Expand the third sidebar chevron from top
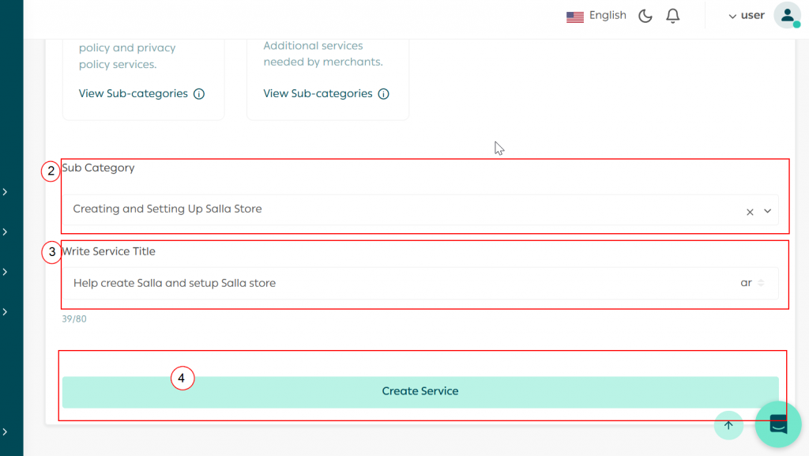This screenshot has height=456, width=809. click(x=5, y=272)
